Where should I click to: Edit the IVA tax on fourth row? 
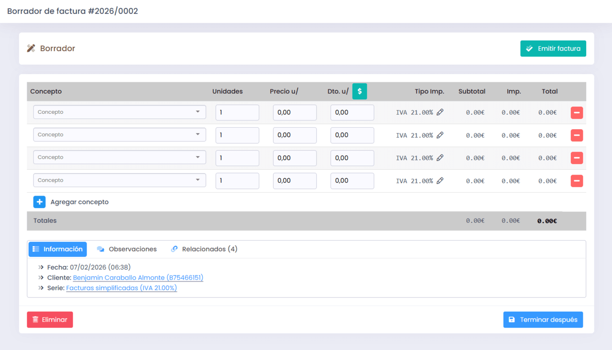pyautogui.click(x=440, y=181)
